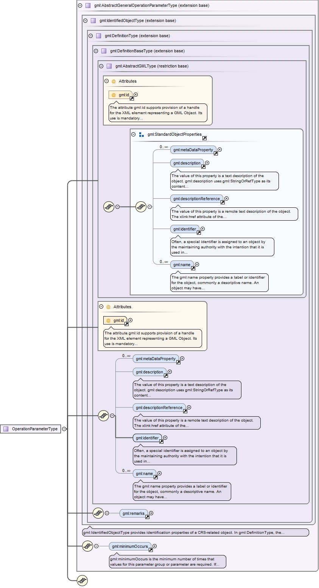Expand the gml:remarks element with plus
The image size is (319, 588).
(151, 513)
